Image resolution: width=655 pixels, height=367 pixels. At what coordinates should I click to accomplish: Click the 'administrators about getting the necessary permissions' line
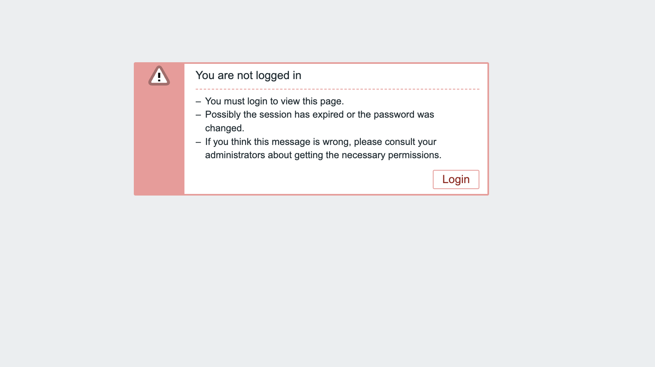[323, 155]
